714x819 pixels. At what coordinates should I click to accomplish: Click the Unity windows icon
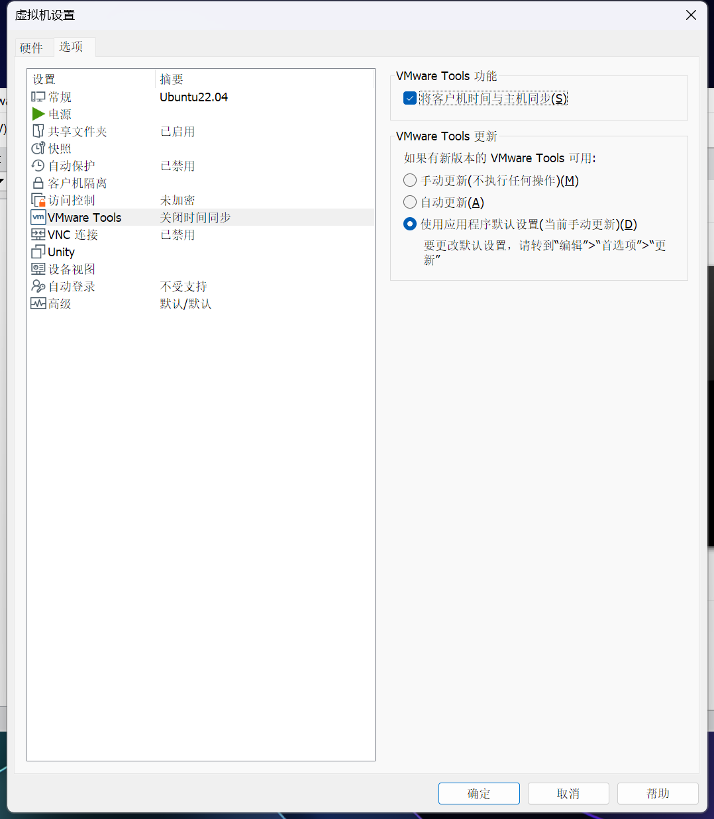click(38, 252)
